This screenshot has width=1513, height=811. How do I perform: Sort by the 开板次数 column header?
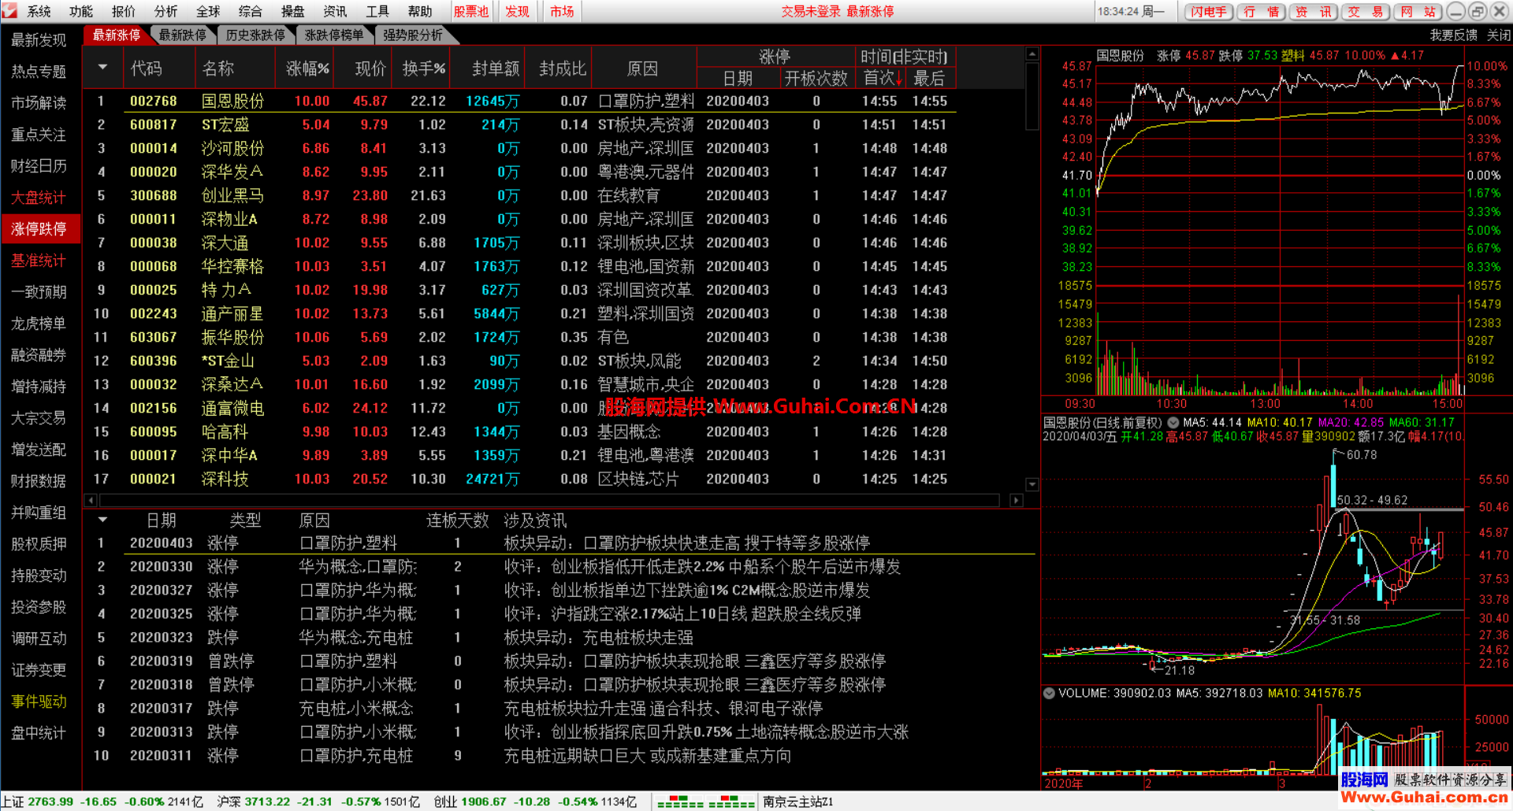tap(816, 78)
